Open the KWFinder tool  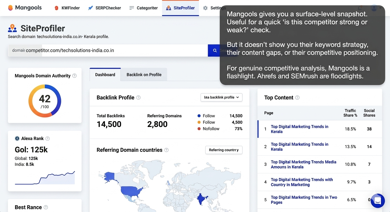tap(67, 8)
